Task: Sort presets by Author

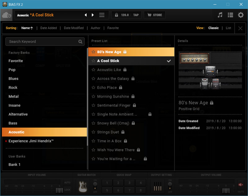Action: pyautogui.click(x=95, y=28)
